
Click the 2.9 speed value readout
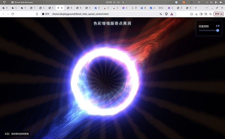[x=217, y=26]
